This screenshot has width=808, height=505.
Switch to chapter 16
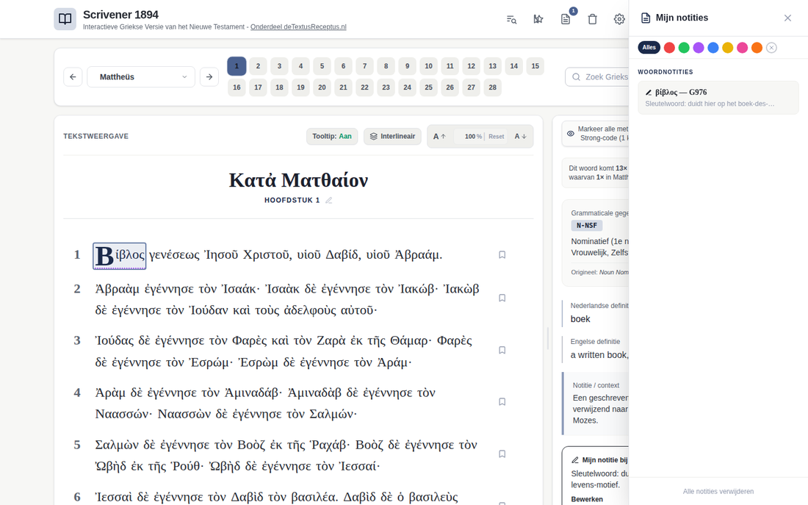(x=237, y=87)
